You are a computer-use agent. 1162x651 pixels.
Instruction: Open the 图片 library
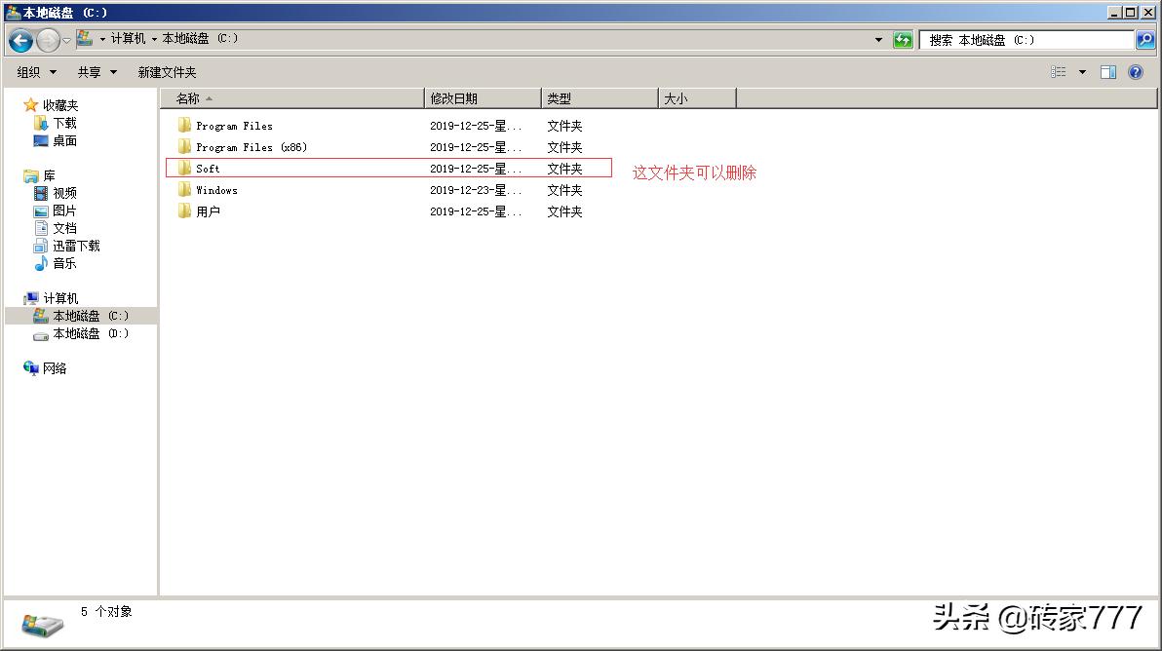click(x=64, y=211)
